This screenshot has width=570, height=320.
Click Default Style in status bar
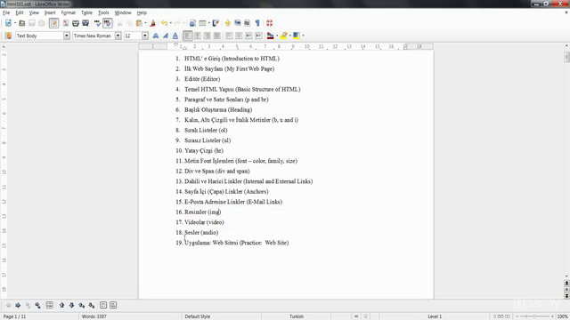click(198, 316)
